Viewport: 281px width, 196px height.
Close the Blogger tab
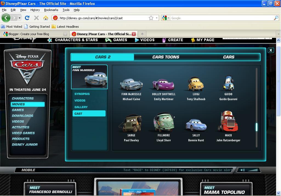65,34
